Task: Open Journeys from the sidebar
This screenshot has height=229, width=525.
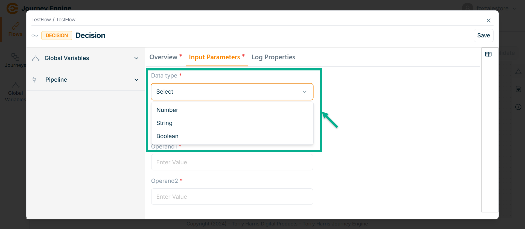Action: point(15,60)
